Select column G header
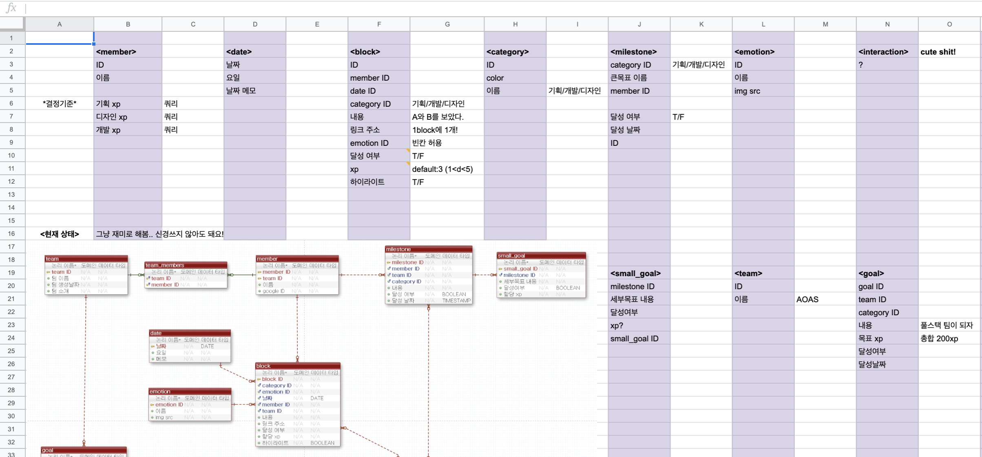 pos(447,24)
